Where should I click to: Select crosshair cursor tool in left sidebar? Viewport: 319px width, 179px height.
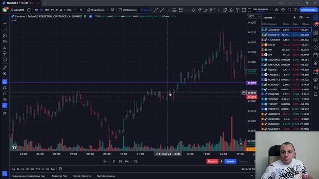pos(5,18)
